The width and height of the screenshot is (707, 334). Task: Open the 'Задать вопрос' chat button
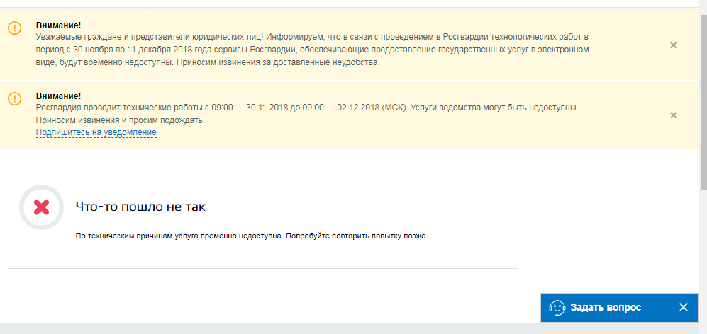[605, 307]
